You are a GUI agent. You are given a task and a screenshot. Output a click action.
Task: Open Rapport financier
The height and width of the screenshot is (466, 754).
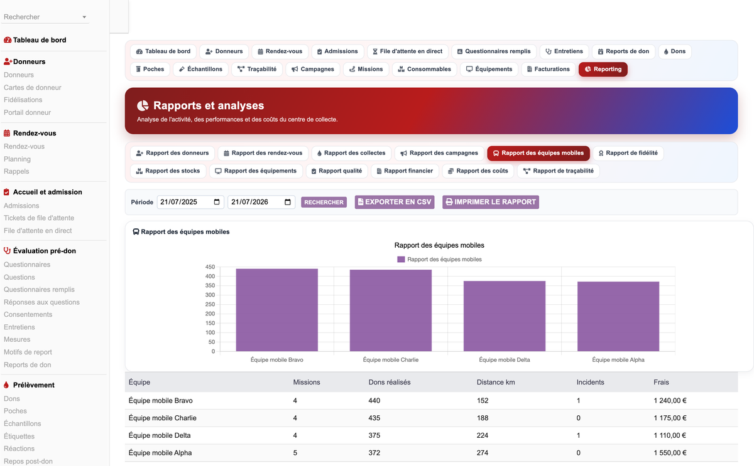[x=405, y=171]
